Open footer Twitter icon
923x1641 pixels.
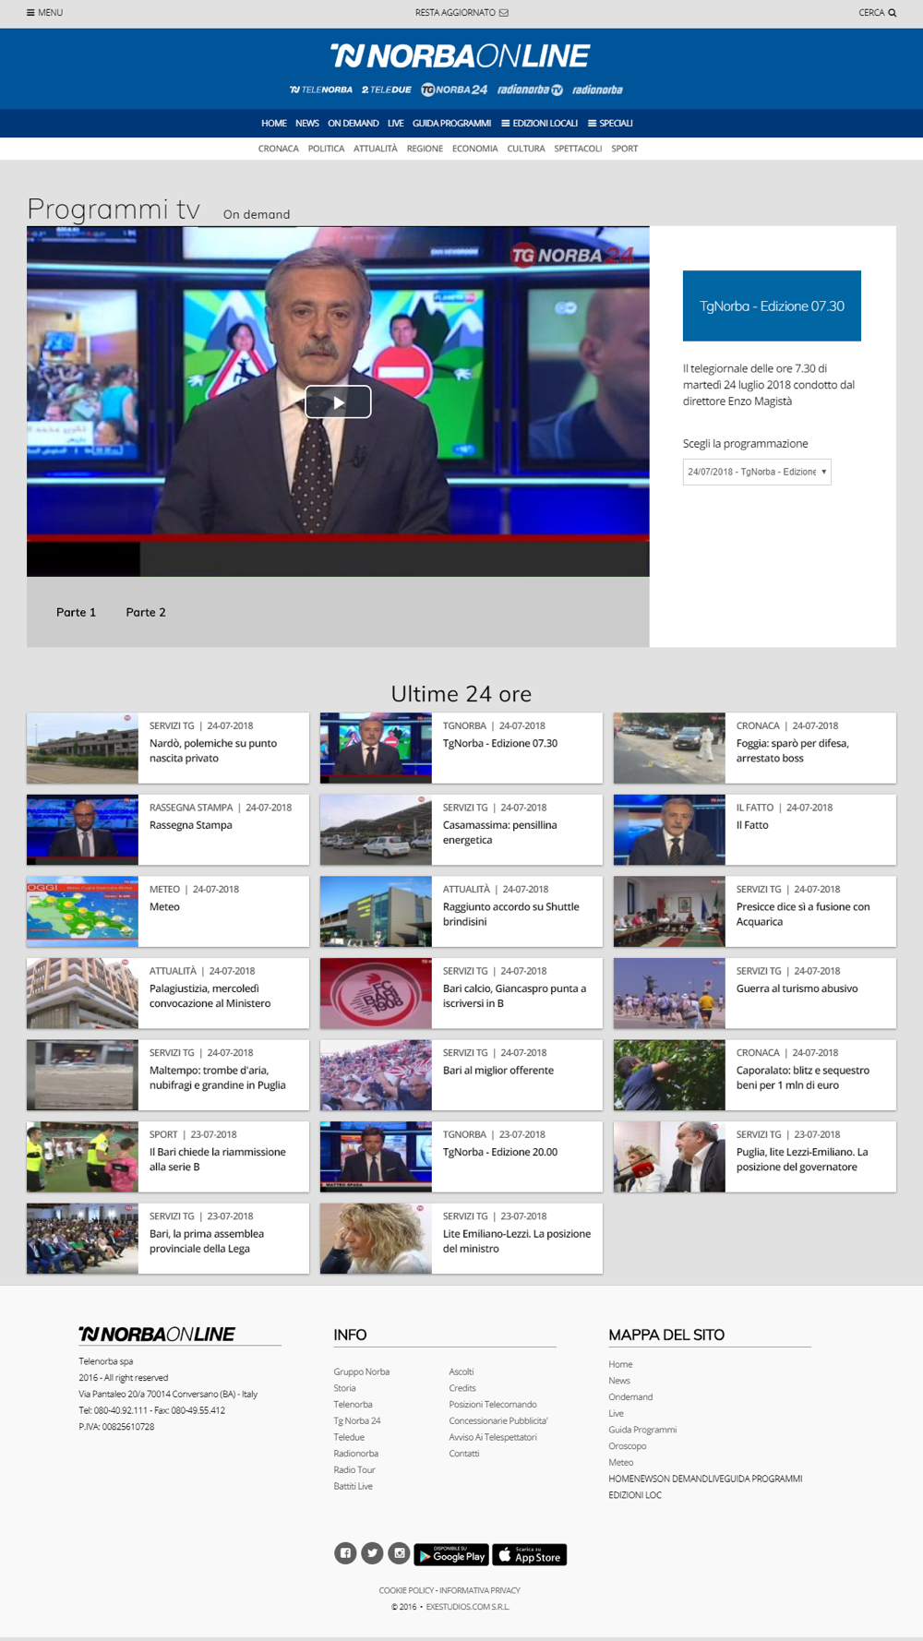point(372,1553)
